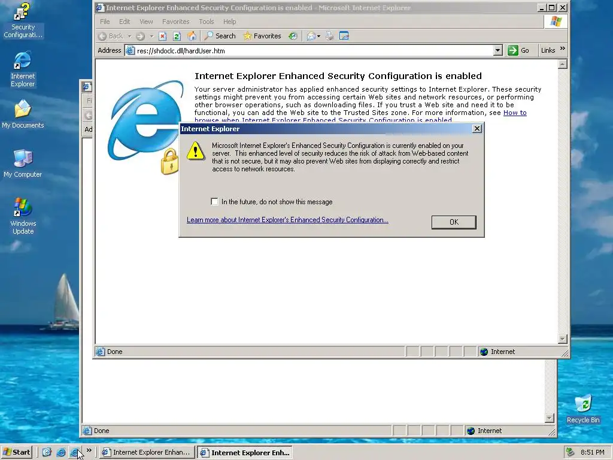Click the yellow warning triangle icon
The height and width of the screenshot is (460, 613).
[x=196, y=151]
